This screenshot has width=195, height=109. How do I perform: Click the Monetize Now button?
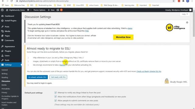123,37
